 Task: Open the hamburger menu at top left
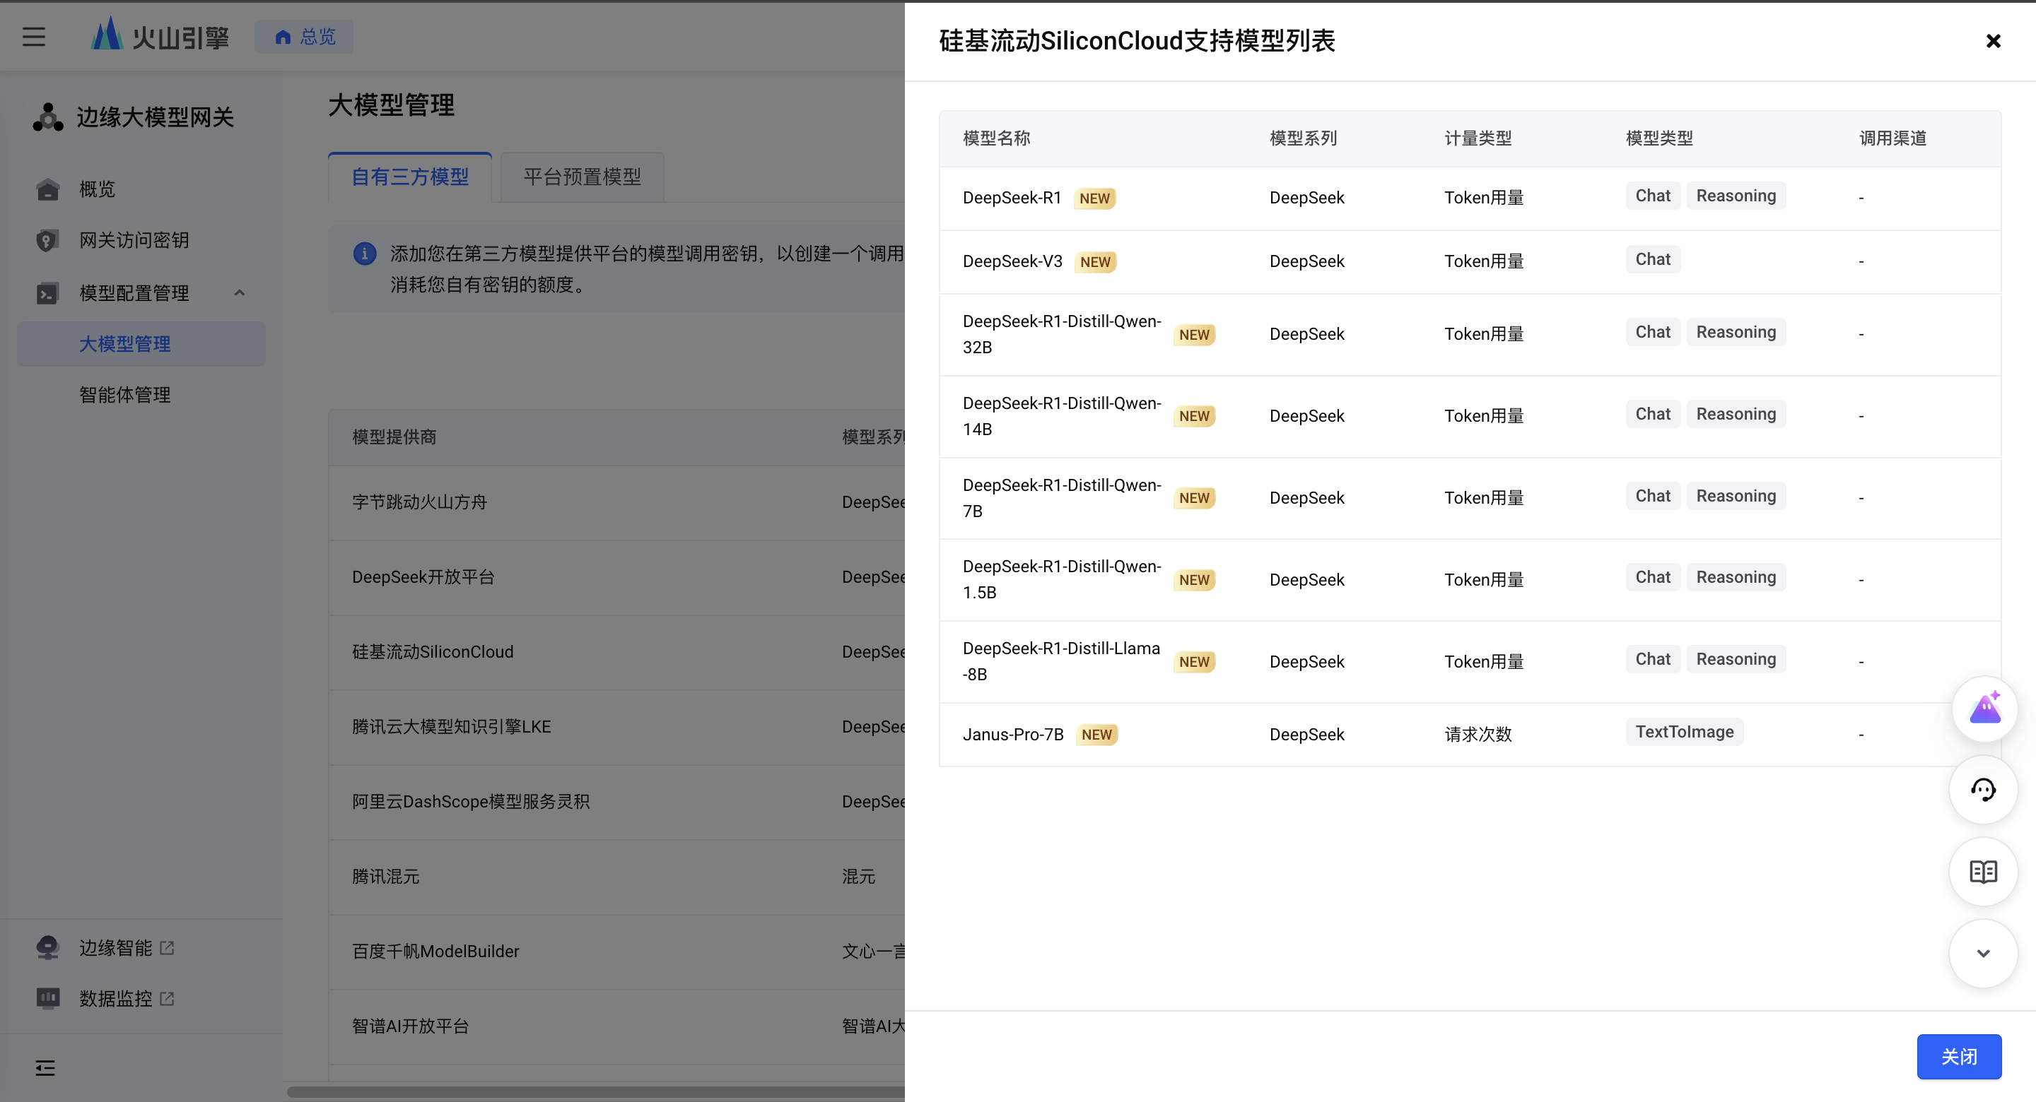coord(33,36)
